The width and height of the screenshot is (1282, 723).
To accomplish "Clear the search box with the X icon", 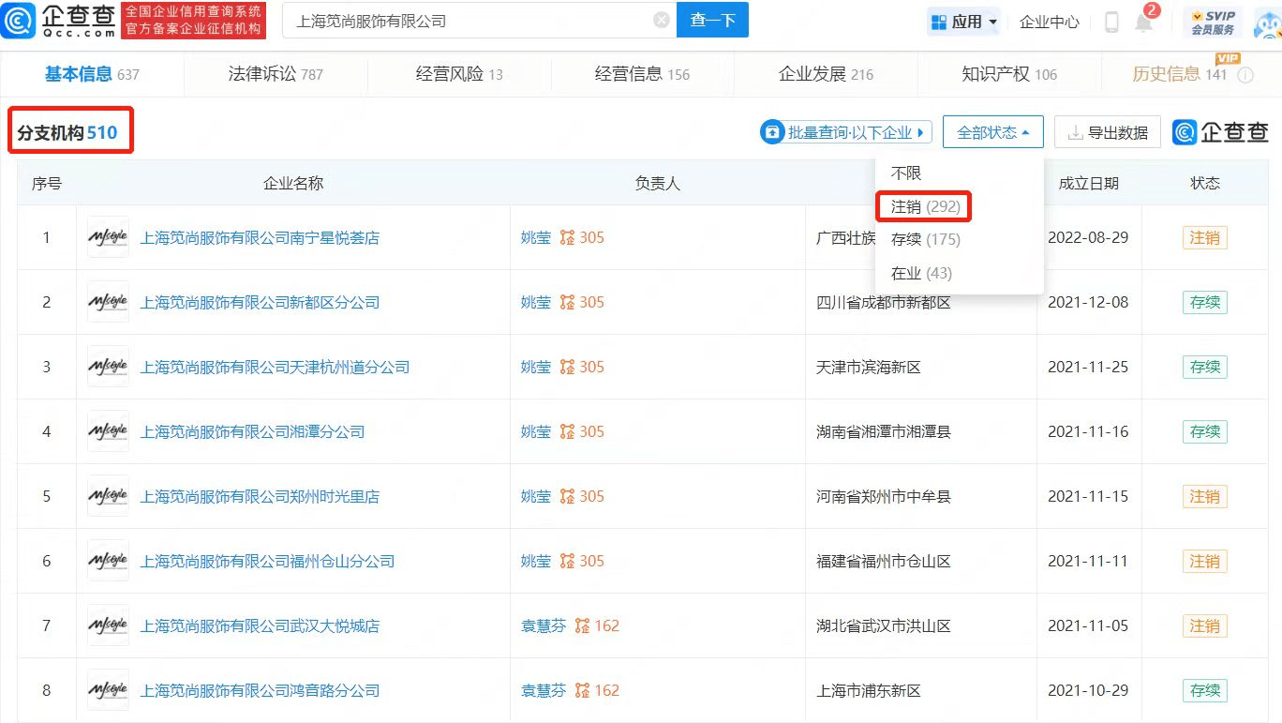I will (662, 20).
